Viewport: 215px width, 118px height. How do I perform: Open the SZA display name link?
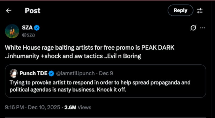[27, 28]
